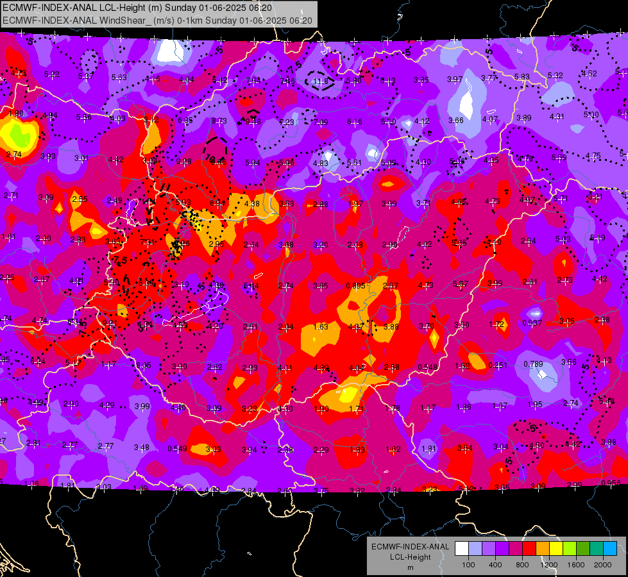Click the grid value 9.28
Image resolution: width=628 pixels, height=577 pixels.
184,162
